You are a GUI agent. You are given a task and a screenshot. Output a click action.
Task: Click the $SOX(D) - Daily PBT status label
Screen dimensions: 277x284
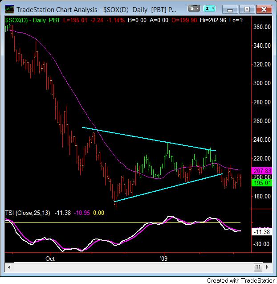pos(33,21)
